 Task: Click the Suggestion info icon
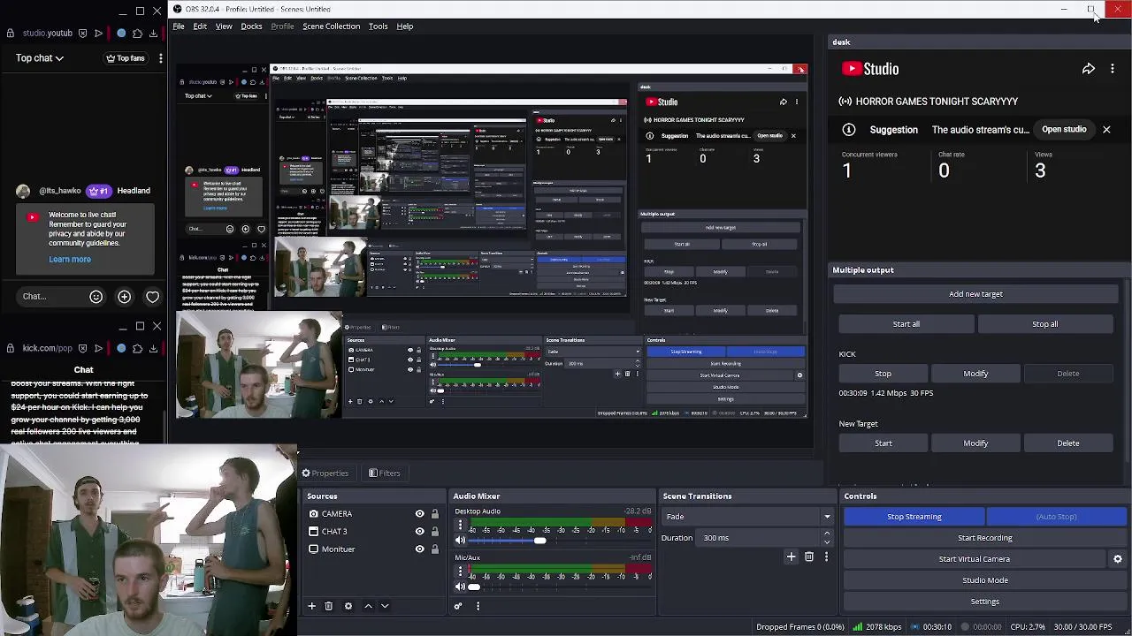point(849,130)
